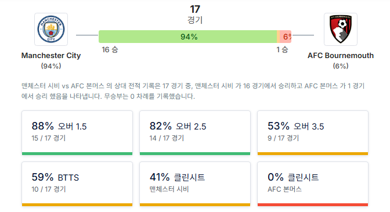Click the 16 wins label under bar
The width and height of the screenshot is (390, 212).
(x=110, y=50)
